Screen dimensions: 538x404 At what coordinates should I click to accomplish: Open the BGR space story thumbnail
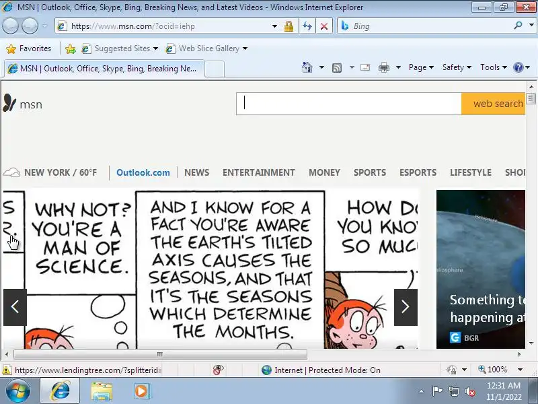click(481, 269)
